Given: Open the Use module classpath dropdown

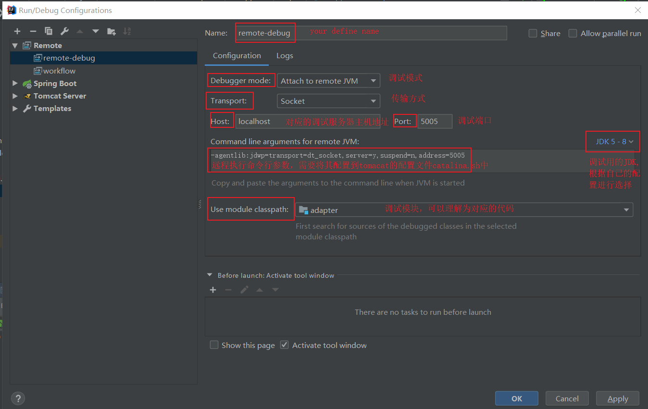Looking at the screenshot, I should pos(464,210).
